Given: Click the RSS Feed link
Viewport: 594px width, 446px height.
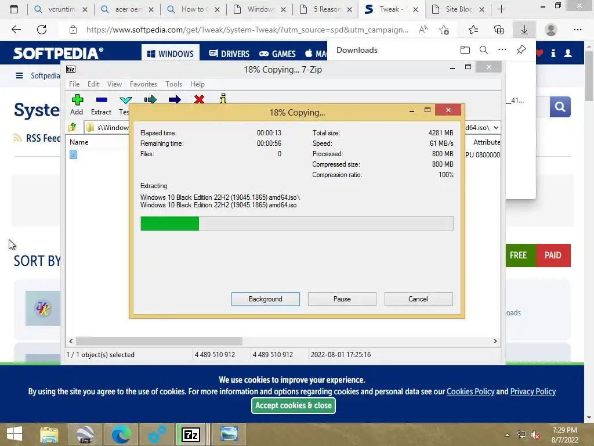Looking at the screenshot, I should 38,138.
